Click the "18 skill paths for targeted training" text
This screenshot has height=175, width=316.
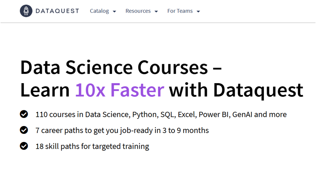92,146
